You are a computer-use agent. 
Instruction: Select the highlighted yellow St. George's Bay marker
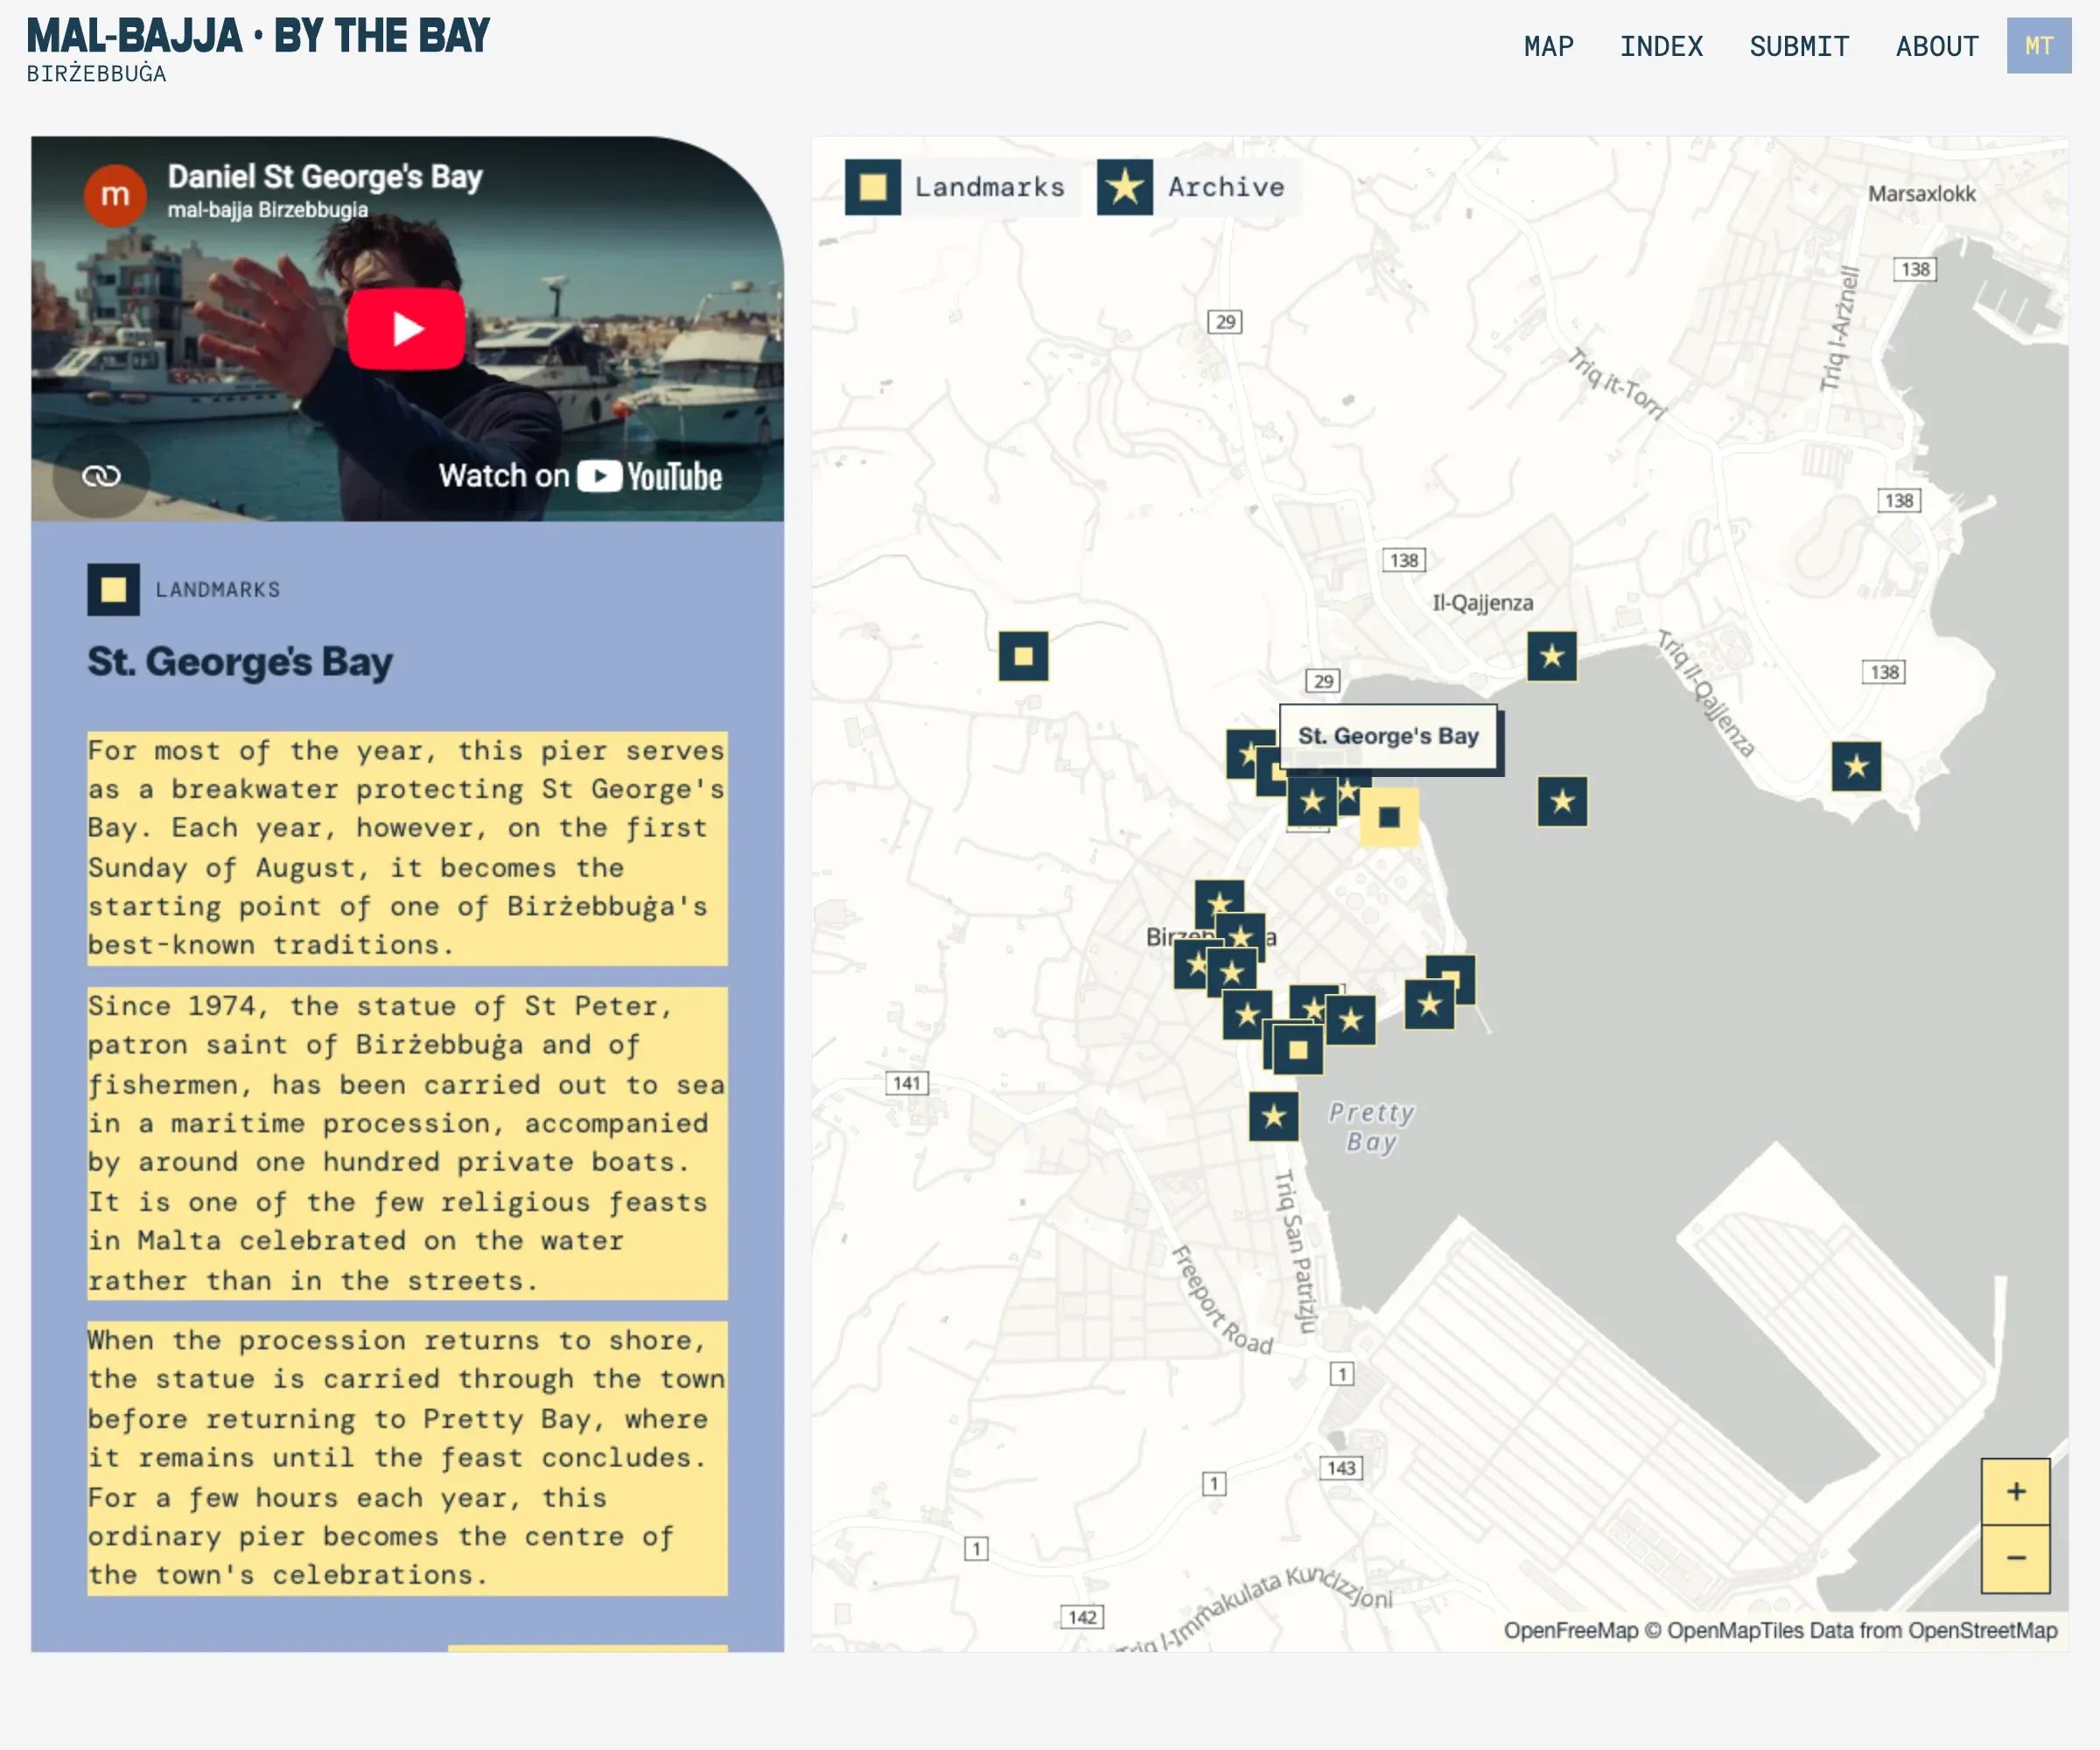(x=1389, y=817)
